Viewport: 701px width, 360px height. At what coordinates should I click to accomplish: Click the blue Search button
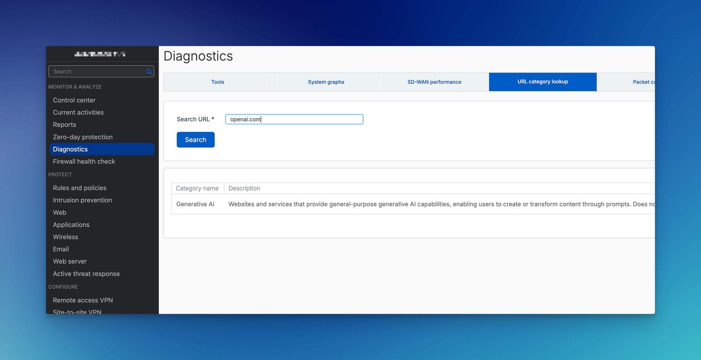click(x=196, y=140)
